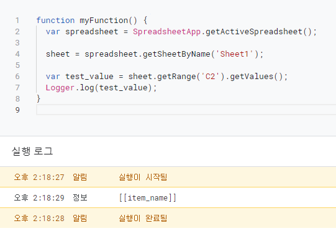Click the '실행이 완료됨' log message
This screenshot has width=336, height=246.
click(143, 218)
